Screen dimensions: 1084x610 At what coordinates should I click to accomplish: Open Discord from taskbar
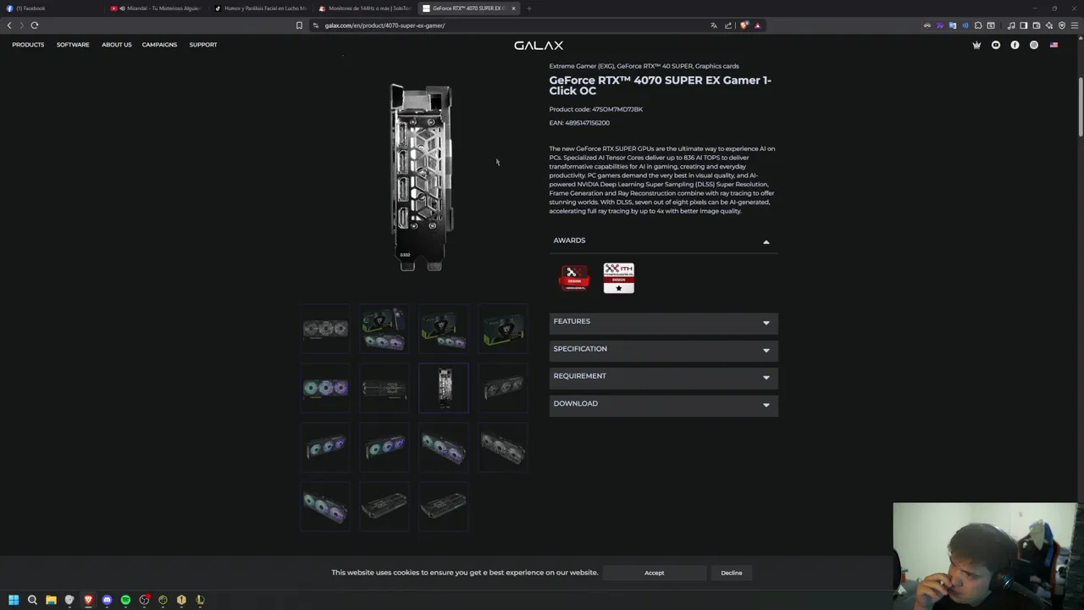[107, 600]
